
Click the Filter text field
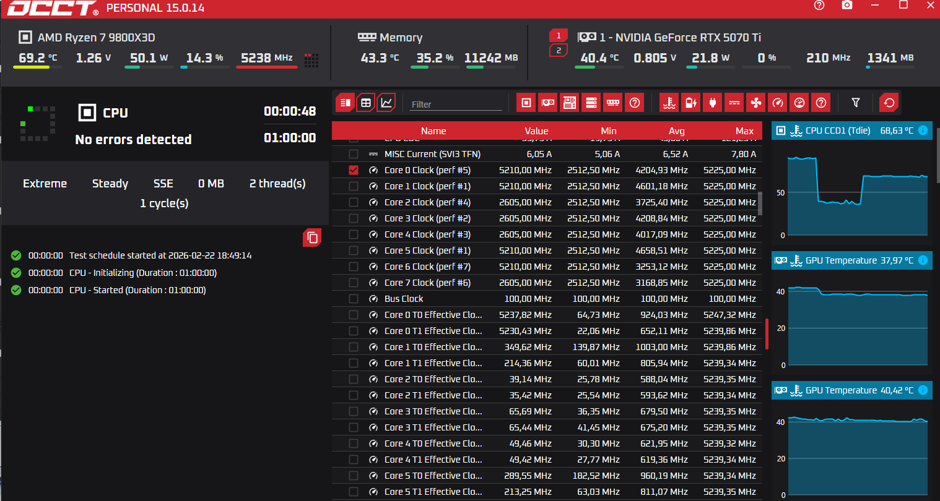(x=456, y=105)
